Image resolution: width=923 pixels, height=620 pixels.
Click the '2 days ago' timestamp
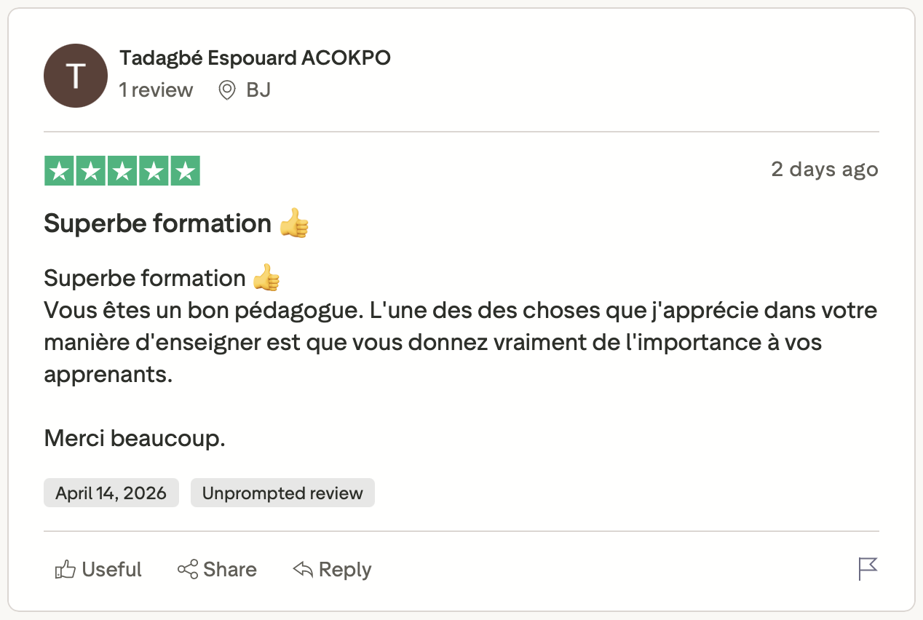pyautogui.click(x=824, y=170)
